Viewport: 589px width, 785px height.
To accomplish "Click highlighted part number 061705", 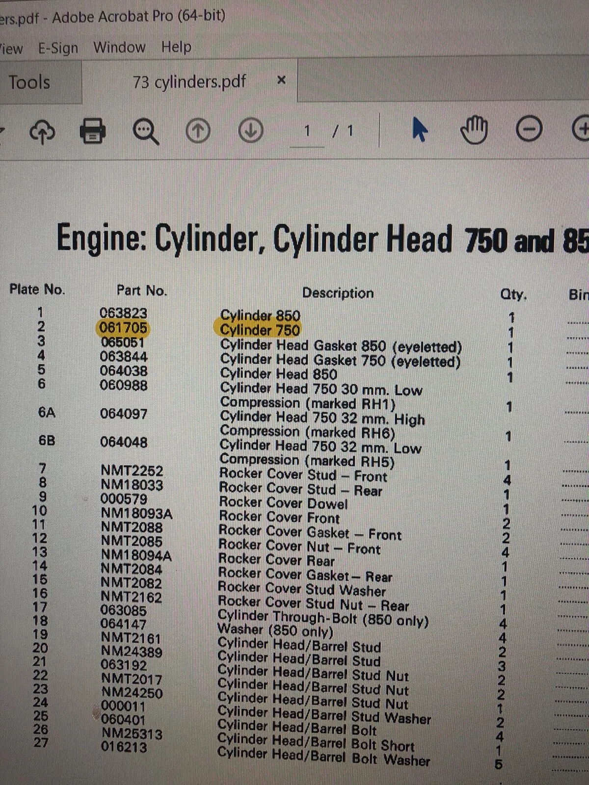I will click(123, 327).
